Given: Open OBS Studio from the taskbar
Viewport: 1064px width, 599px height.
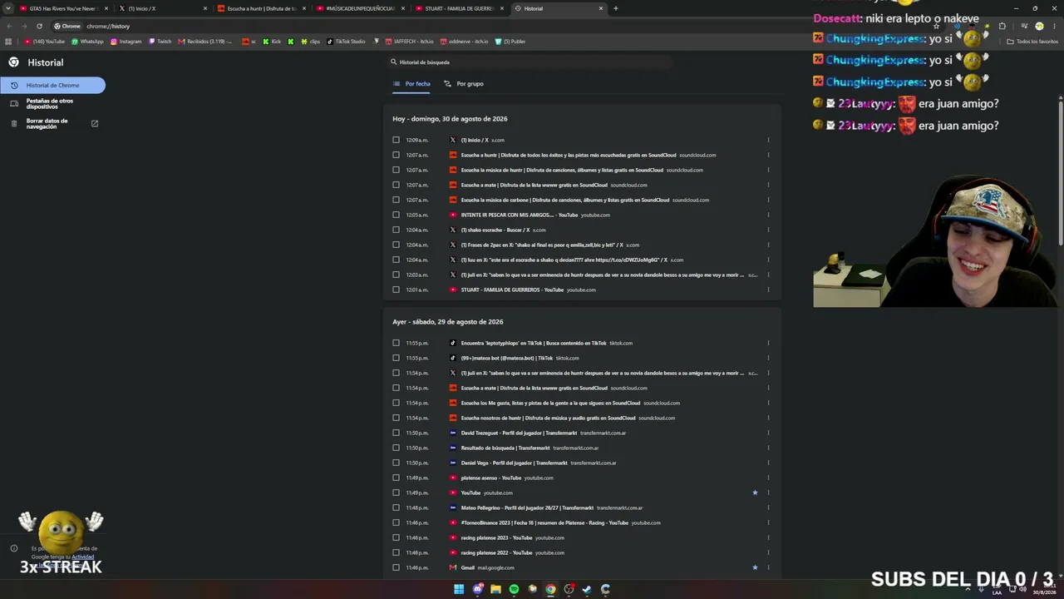Looking at the screenshot, I should tap(569, 589).
